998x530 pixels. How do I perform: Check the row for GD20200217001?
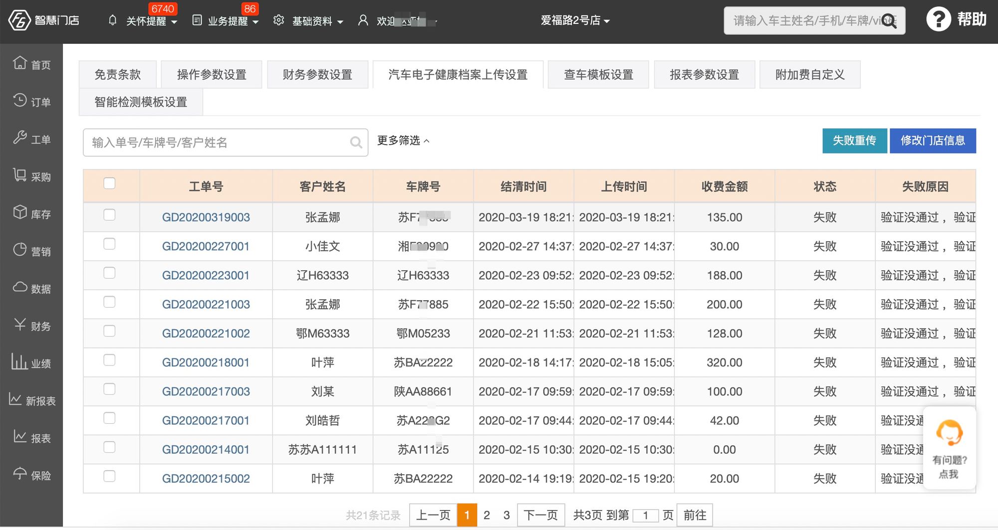109,418
